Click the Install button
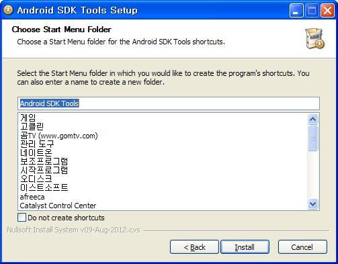Screen dimensions: 338x264 point(245,247)
